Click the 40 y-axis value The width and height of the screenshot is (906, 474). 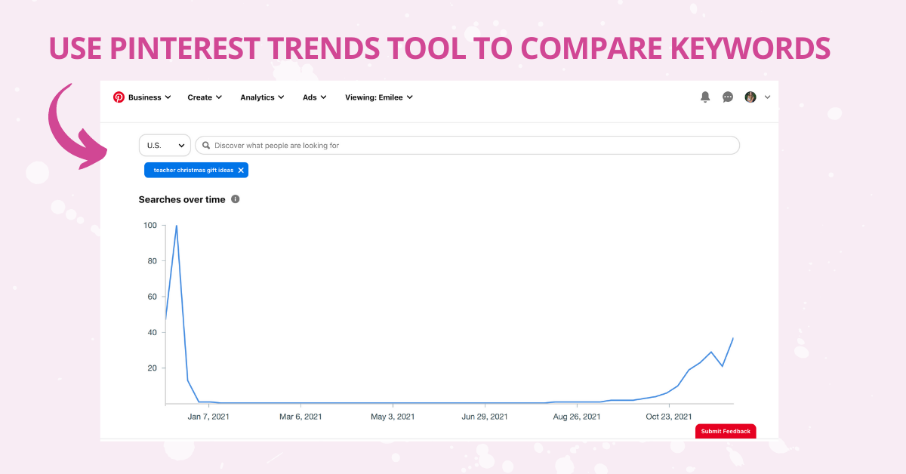point(152,332)
